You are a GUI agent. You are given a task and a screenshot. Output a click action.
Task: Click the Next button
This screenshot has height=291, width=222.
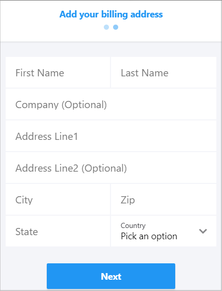[111, 276]
